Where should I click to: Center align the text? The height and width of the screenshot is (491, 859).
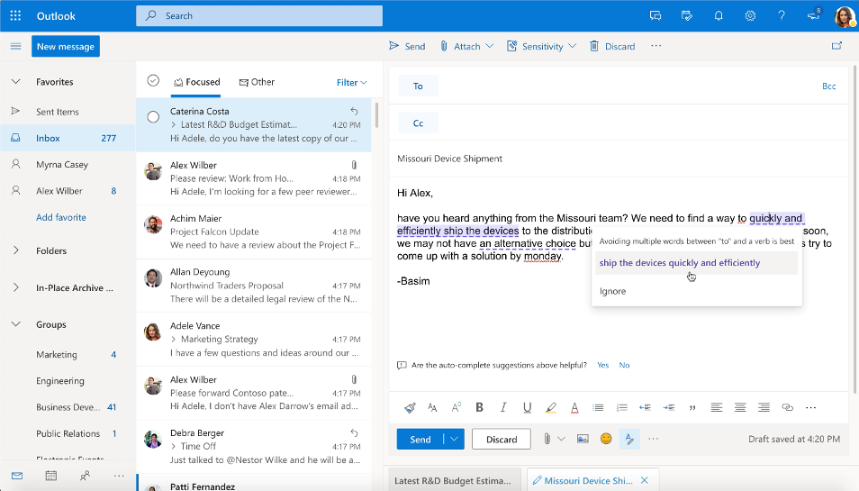click(739, 407)
